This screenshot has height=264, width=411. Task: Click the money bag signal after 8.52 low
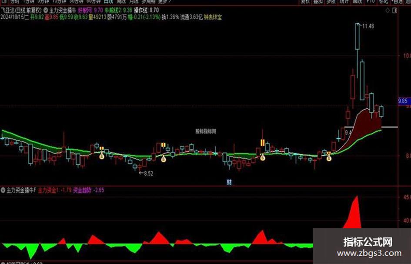click(x=163, y=158)
